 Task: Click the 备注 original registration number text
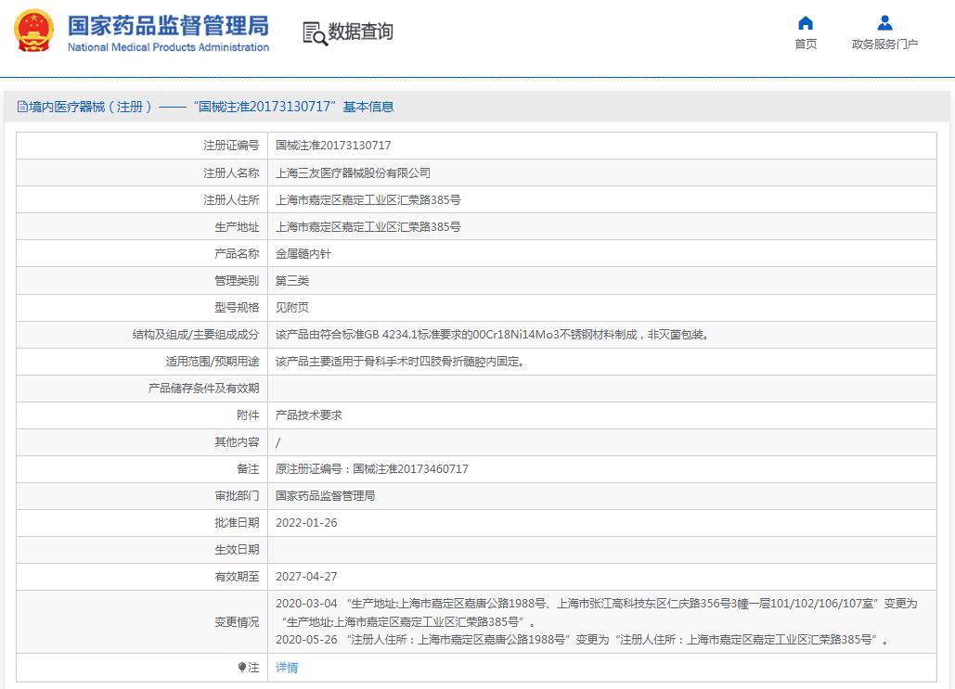tap(371, 469)
